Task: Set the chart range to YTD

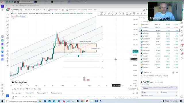Action: (x=27, y=89)
